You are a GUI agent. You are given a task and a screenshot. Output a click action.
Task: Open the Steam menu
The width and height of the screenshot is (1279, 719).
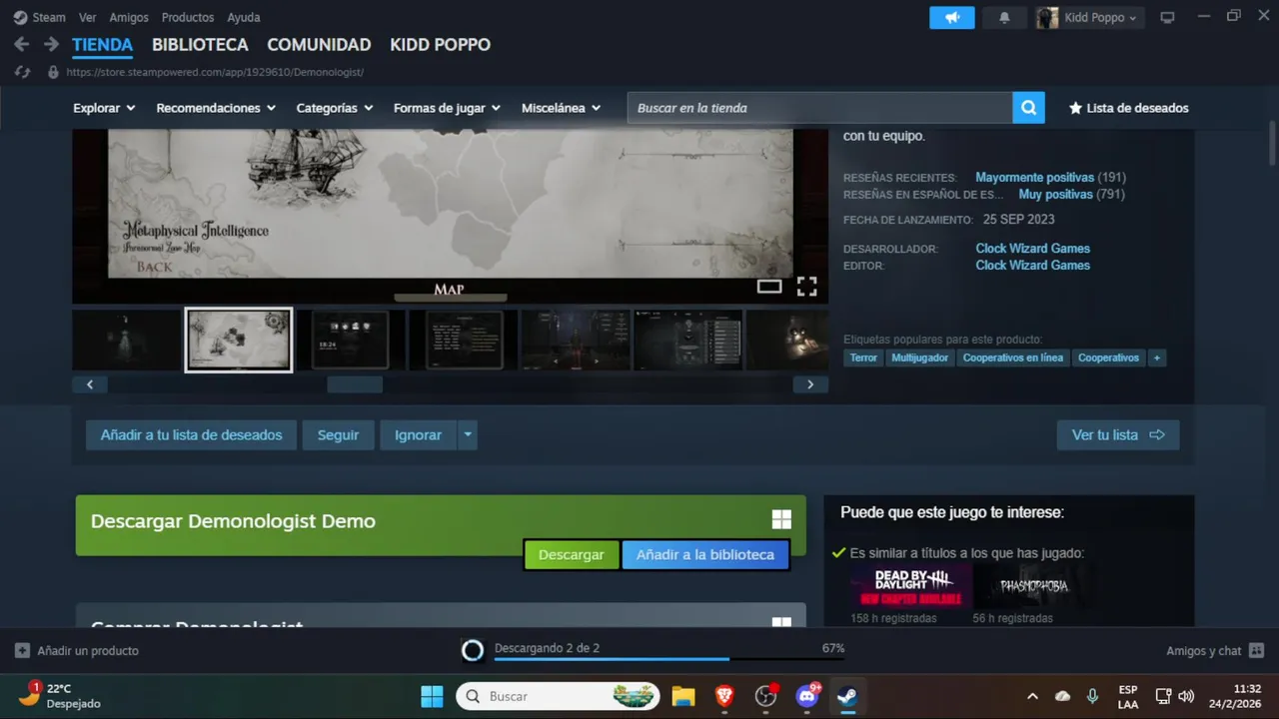48,17
